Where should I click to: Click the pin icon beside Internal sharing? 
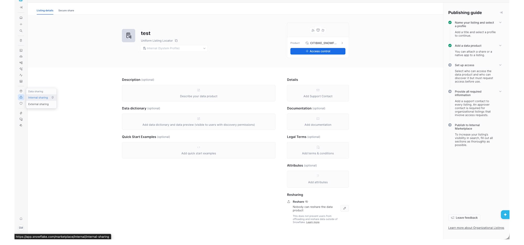click(53, 97)
